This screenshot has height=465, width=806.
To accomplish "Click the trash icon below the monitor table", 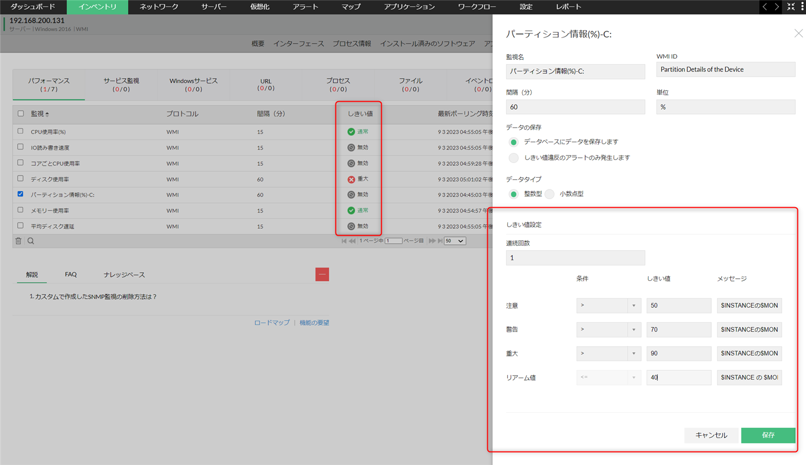I will (x=18, y=241).
